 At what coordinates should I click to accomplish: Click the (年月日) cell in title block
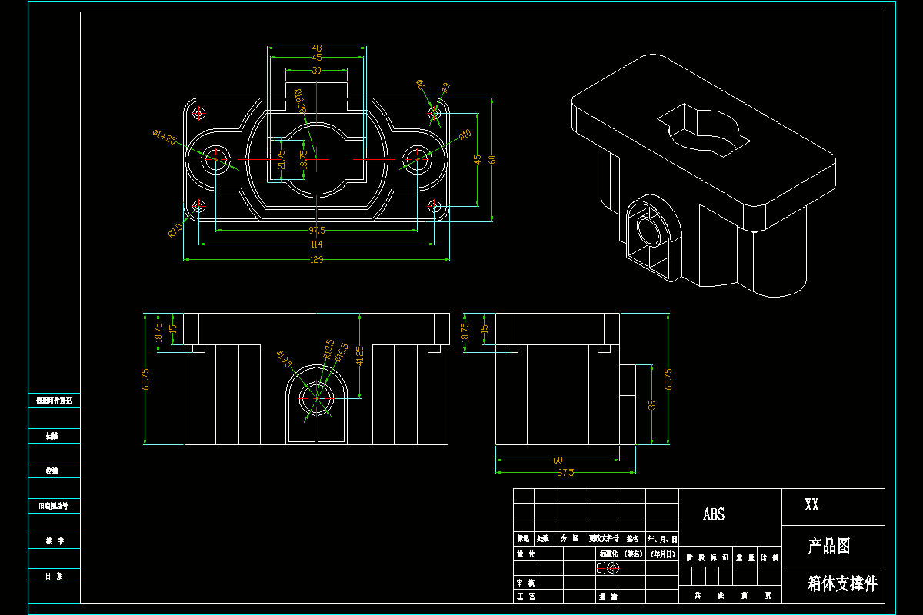pyautogui.click(x=662, y=553)
